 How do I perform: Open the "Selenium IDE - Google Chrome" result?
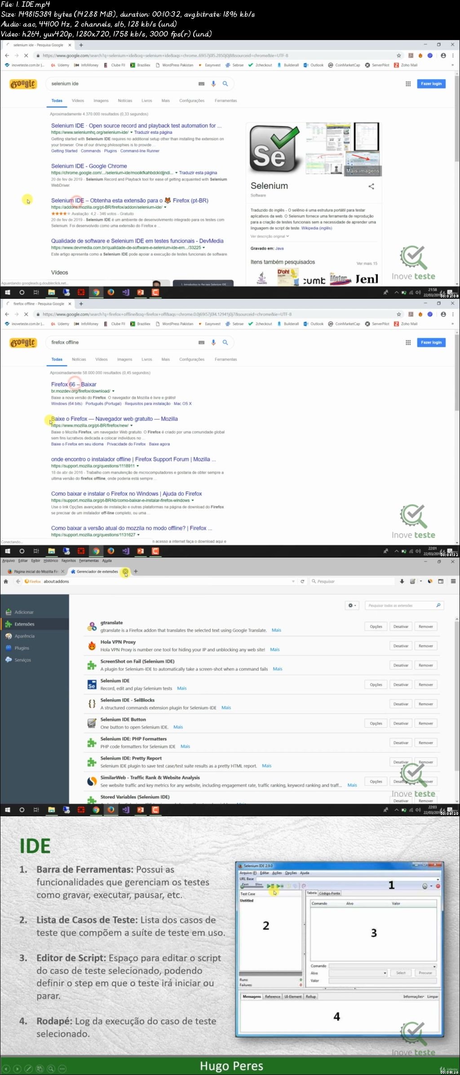[89, 166]
